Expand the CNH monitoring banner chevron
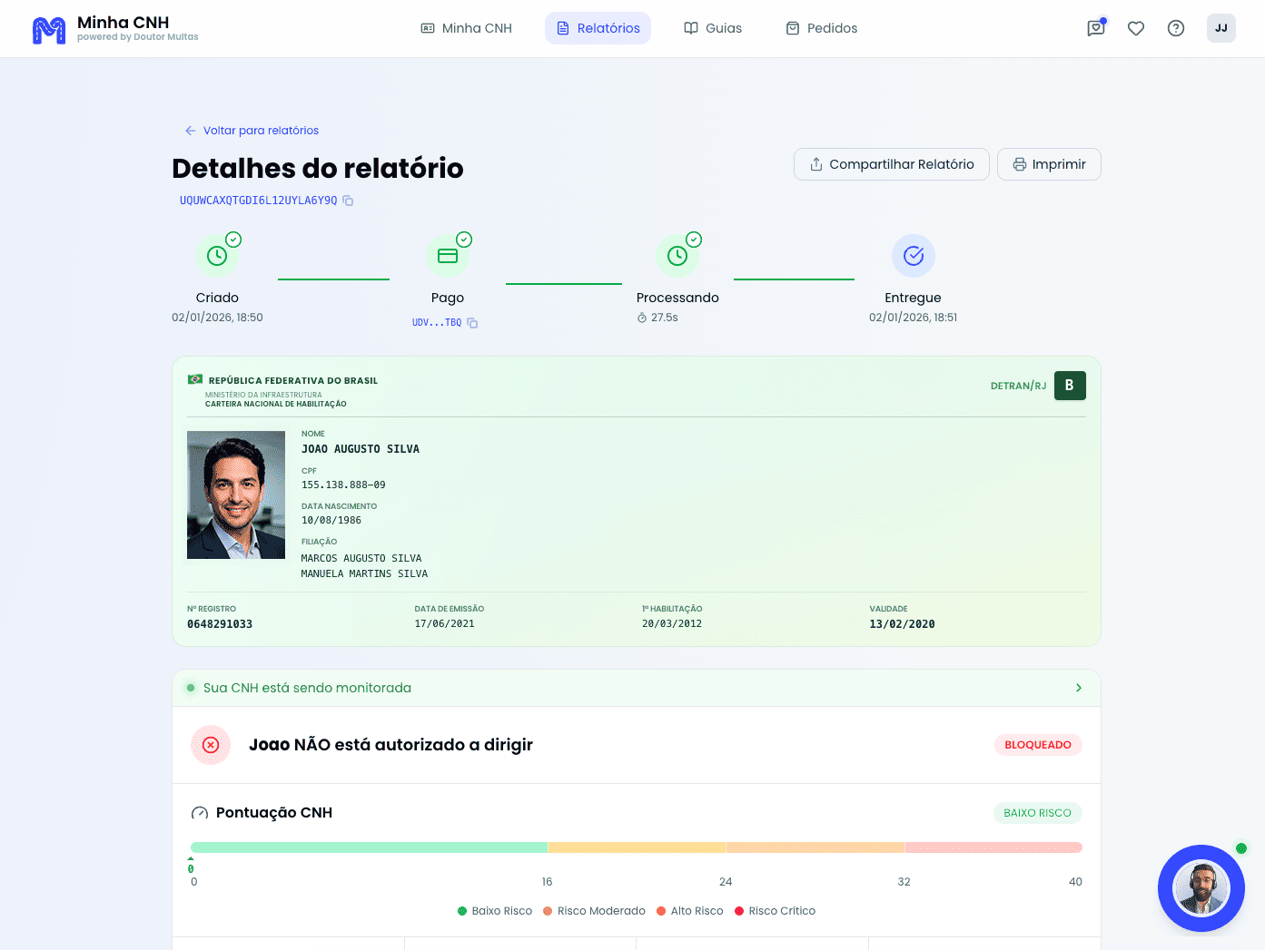 [x=1079, y=688]
